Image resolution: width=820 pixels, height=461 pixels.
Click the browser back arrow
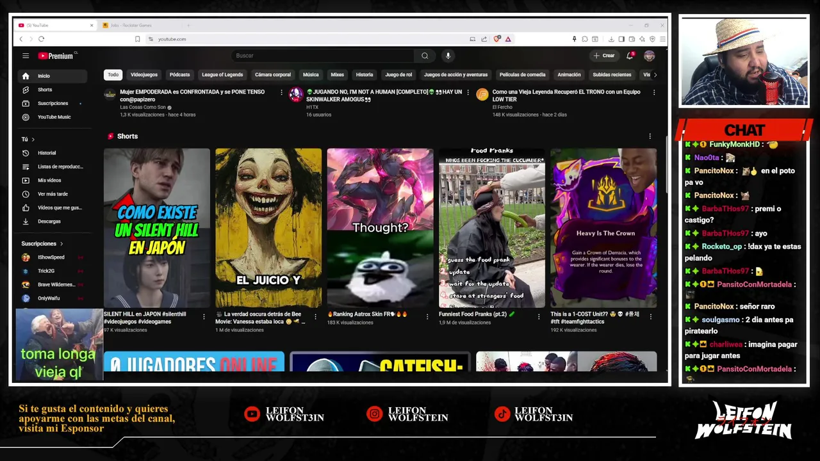point(20,39)
